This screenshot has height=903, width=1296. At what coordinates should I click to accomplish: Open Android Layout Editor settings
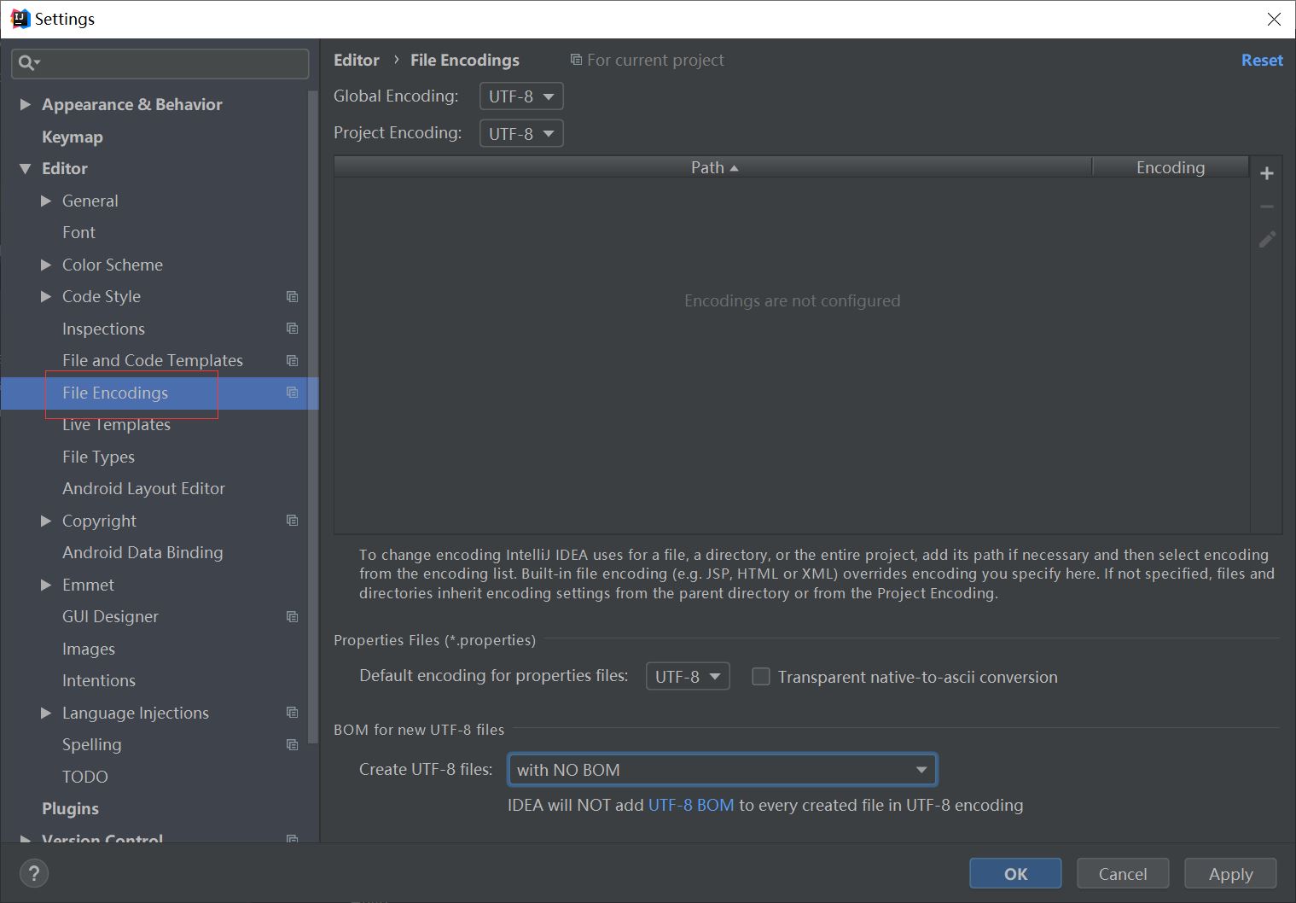point(143,488)
